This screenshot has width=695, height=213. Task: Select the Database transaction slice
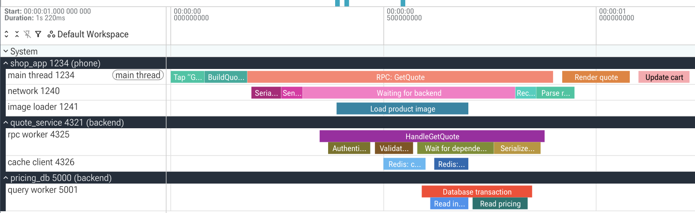click(x=477, y=191)
